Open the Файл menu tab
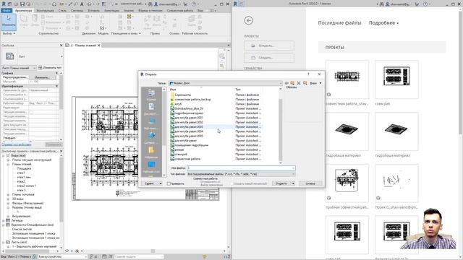The width and height of the screenshot is (463, 260). pyautogui.click(x=7, y=11)
